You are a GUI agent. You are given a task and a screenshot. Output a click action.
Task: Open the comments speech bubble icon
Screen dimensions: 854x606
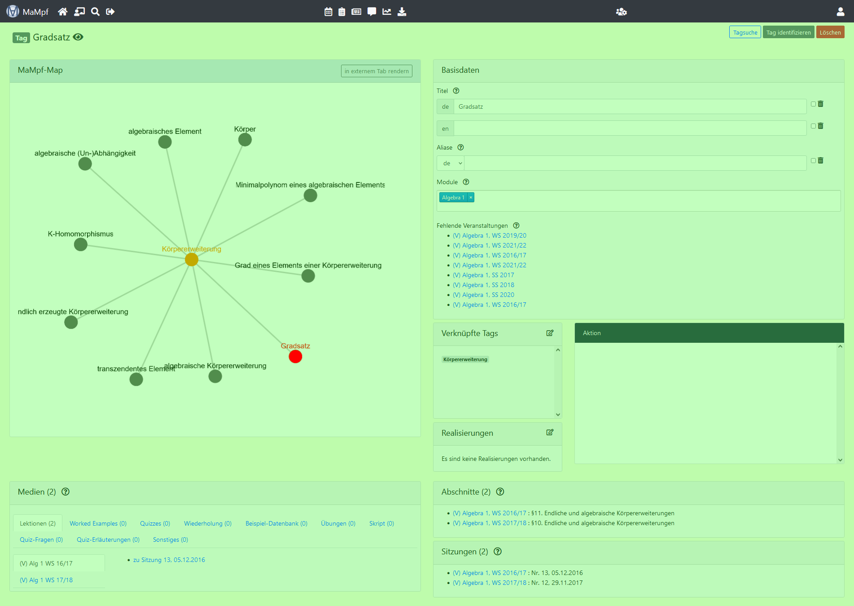[372, 12]
